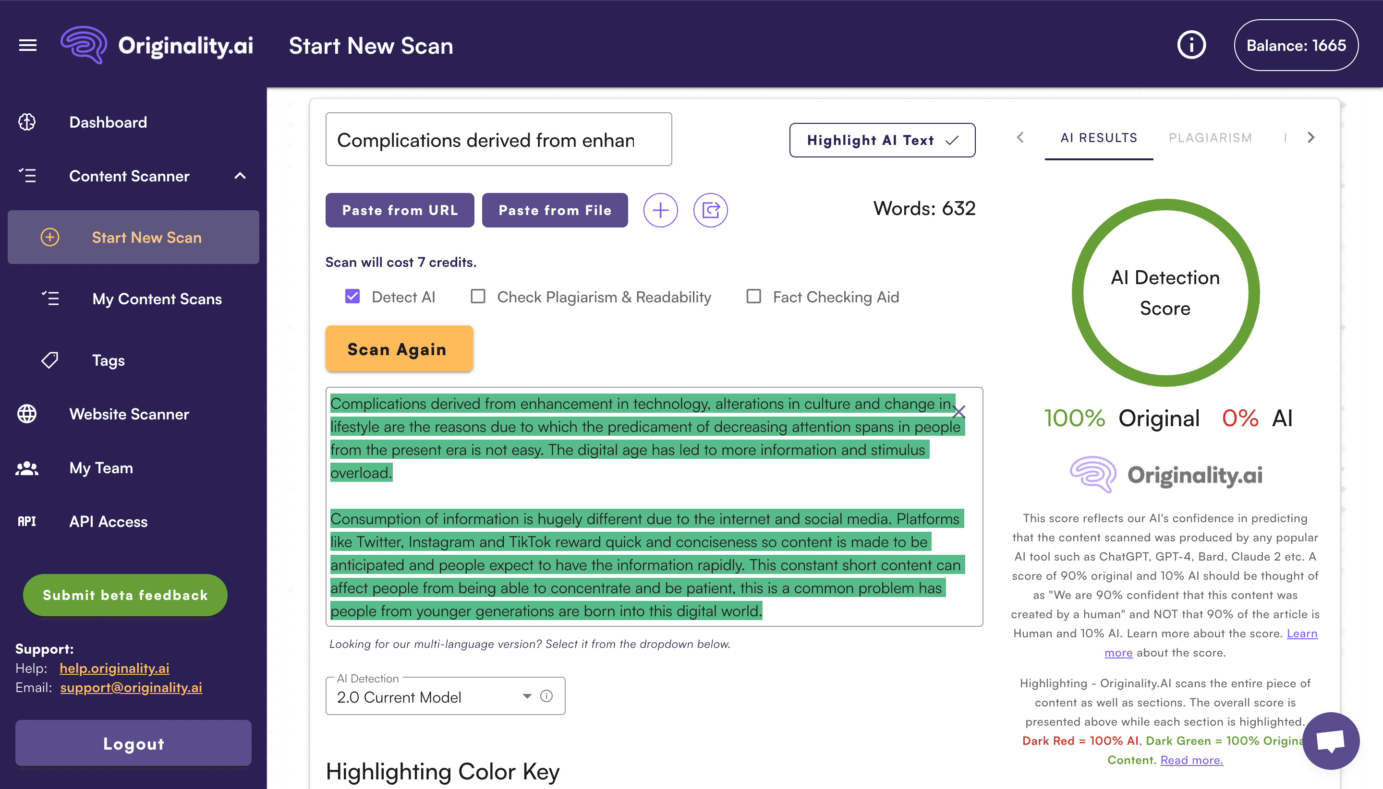This screenshot has width=1383, height=789.
Task: Open the hamburger menu icon
Action: [28, 46]
